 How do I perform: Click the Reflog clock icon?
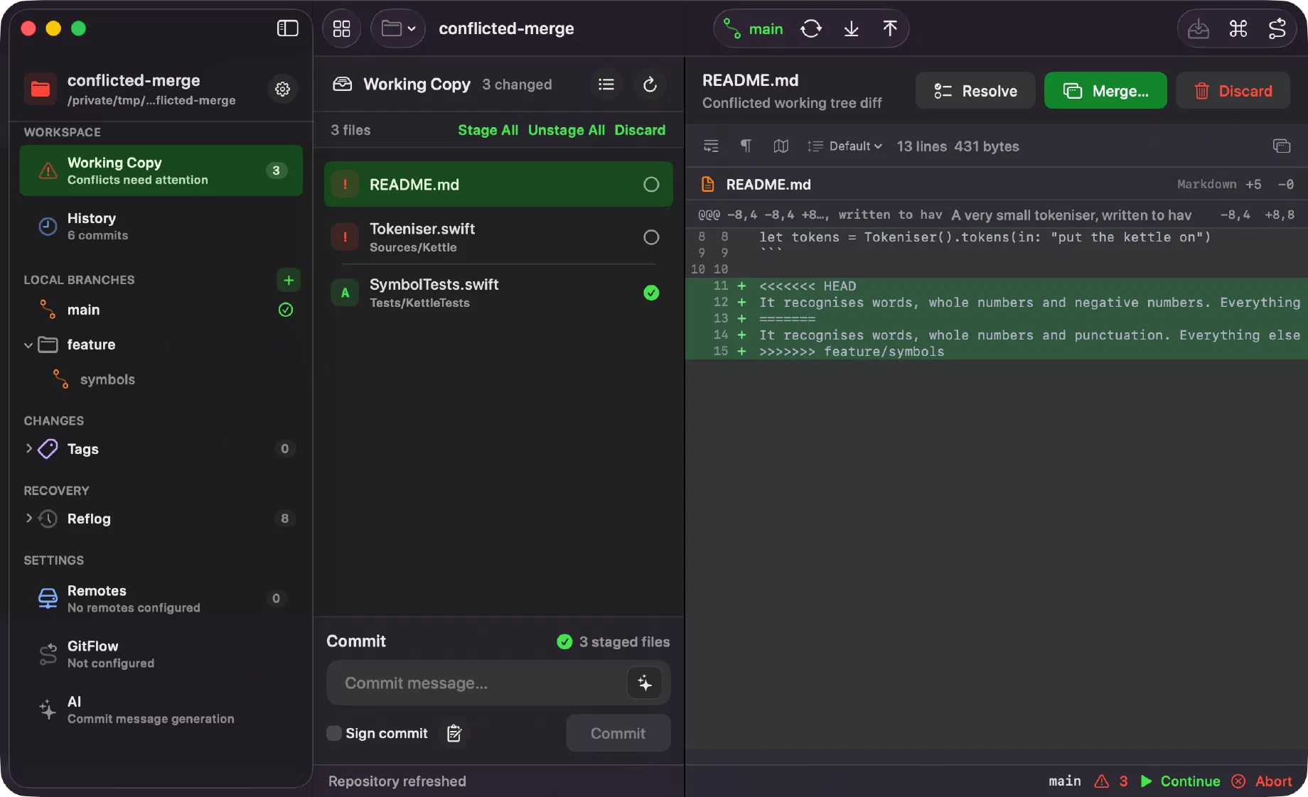pyautogui.click(x=48, y=519)
